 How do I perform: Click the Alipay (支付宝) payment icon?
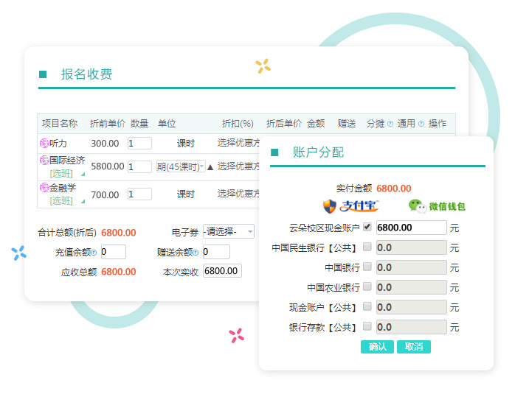(x=350, y=205)
